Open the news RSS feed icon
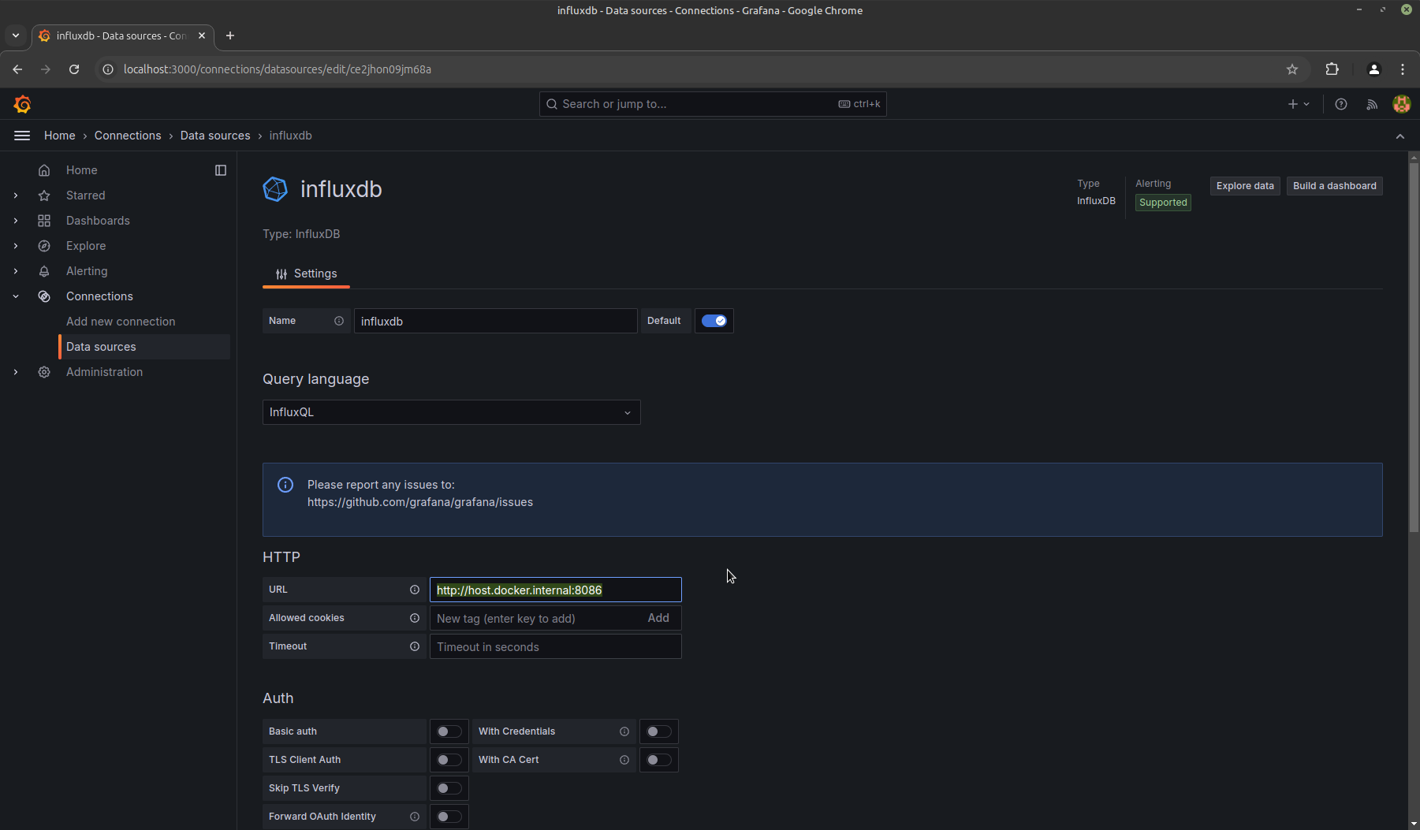Image resolution: width=1420 pixels, height=830 pixels. point(1372,104)
